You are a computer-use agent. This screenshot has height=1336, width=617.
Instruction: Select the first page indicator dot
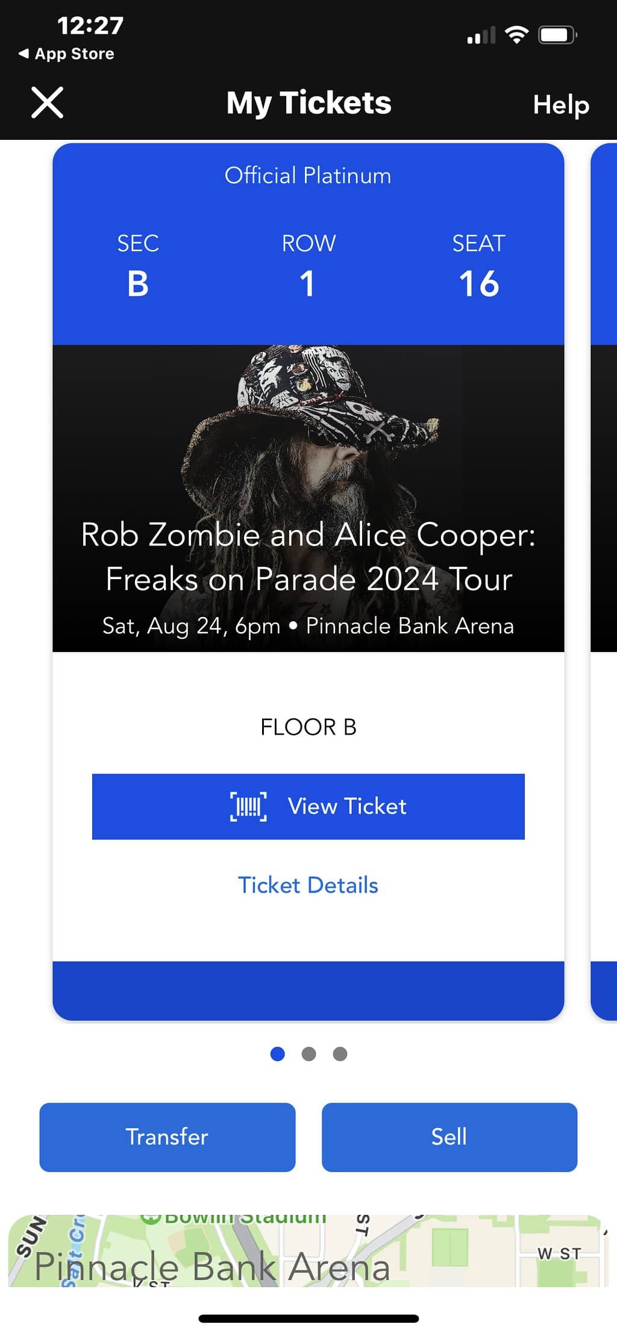coord(278,1054)
